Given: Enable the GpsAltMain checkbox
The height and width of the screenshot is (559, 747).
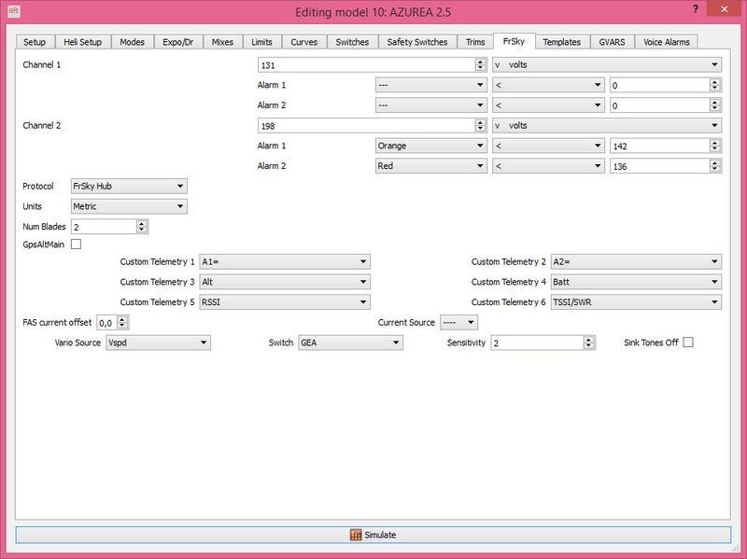Looking at the screenshot, I should 76,245.
